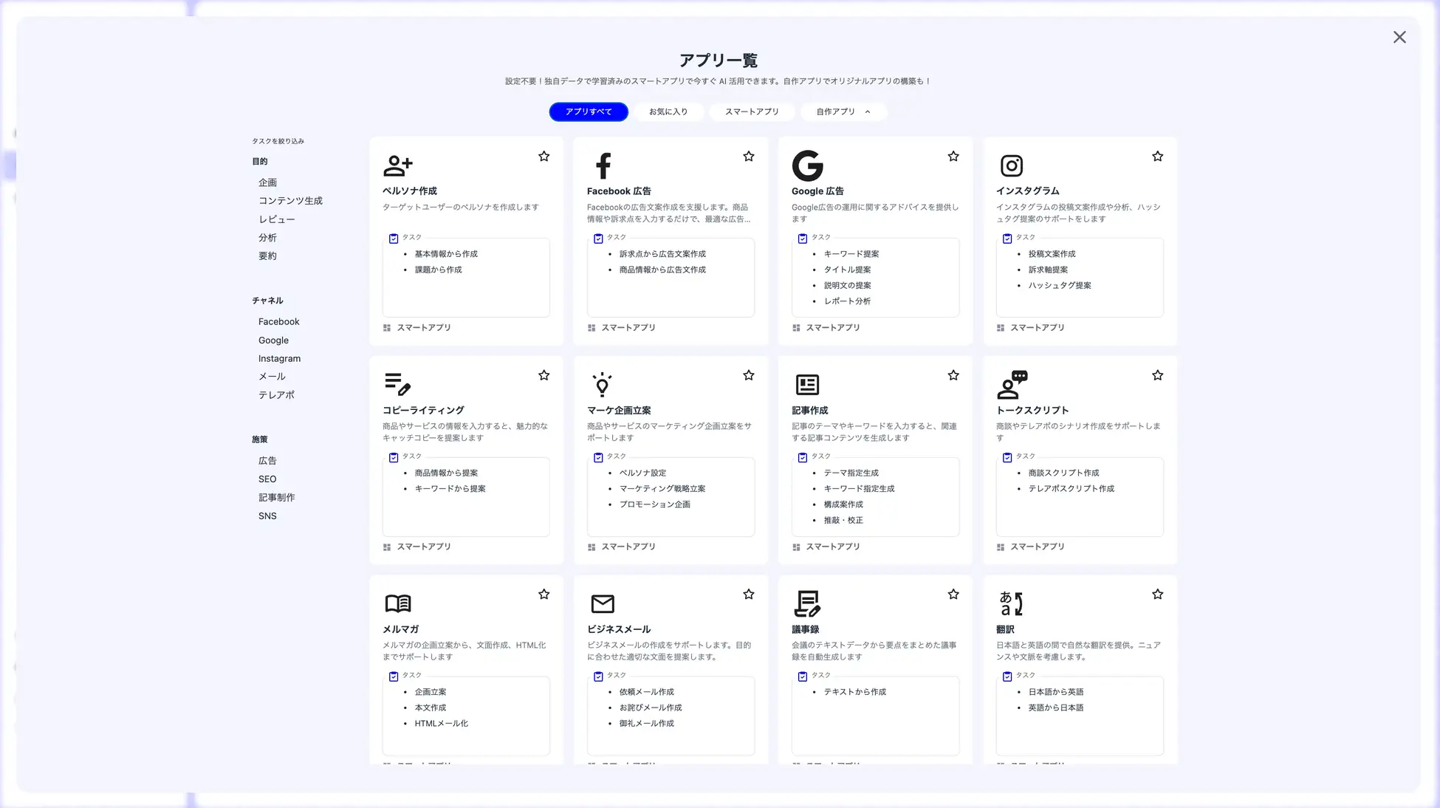
Task: Toggle the favorite star on 記事作成 card
Action: click(953, 375)
